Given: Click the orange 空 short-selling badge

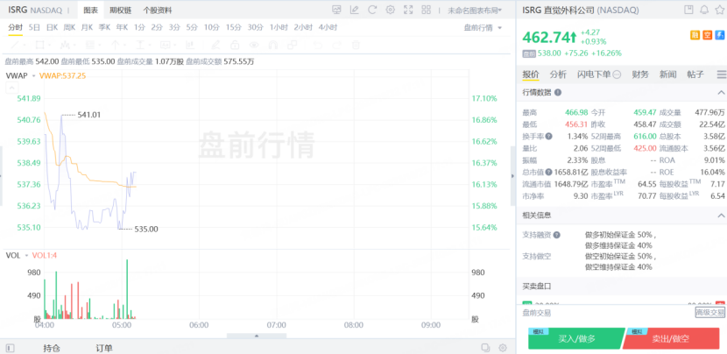Looking at the screenshot, I should 707,35.
